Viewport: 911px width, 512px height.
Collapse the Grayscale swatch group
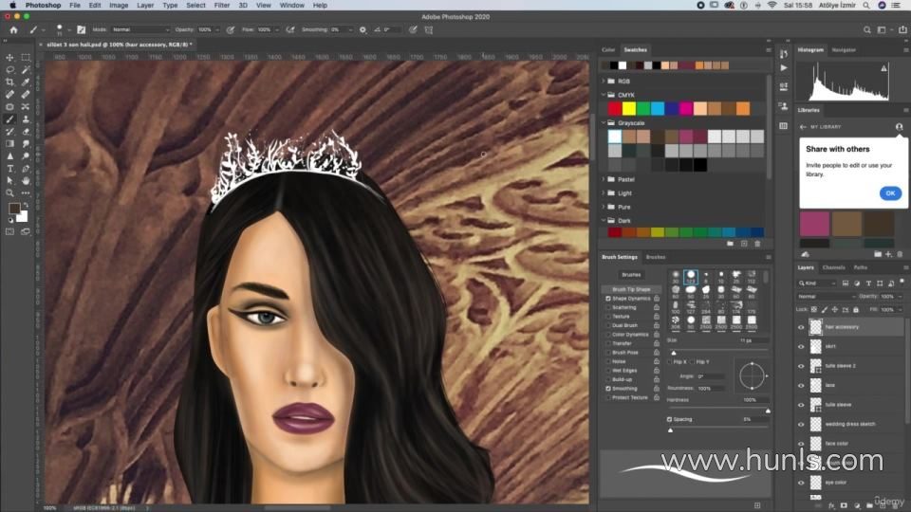(604, 122)
